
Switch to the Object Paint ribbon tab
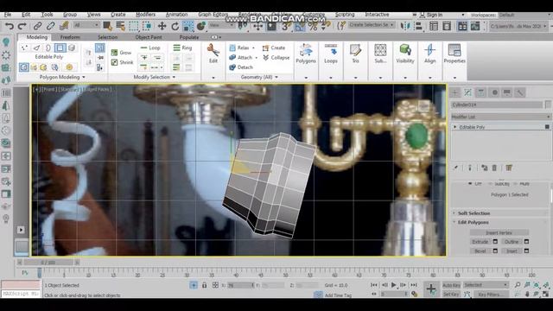tap(149, 37)
